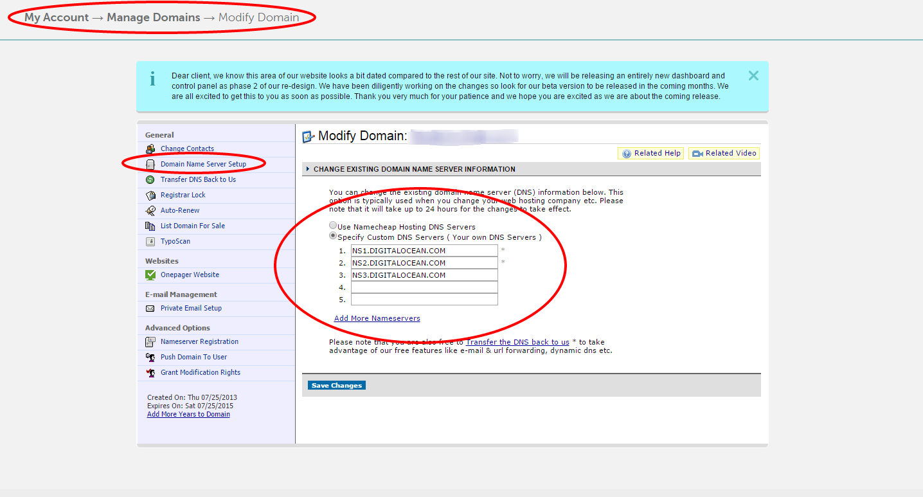Click Add More Nameservers link
Screen dimensions: 923x497
[x=377, y=318]
